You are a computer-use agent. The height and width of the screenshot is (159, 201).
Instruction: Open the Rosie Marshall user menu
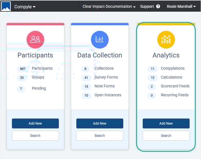181,6
